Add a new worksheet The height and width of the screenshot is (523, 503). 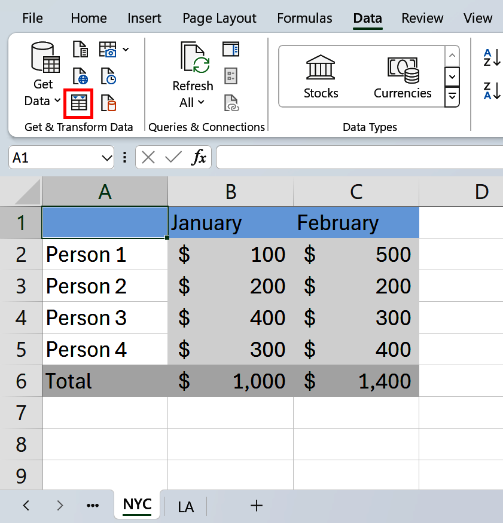coord(256,506)
